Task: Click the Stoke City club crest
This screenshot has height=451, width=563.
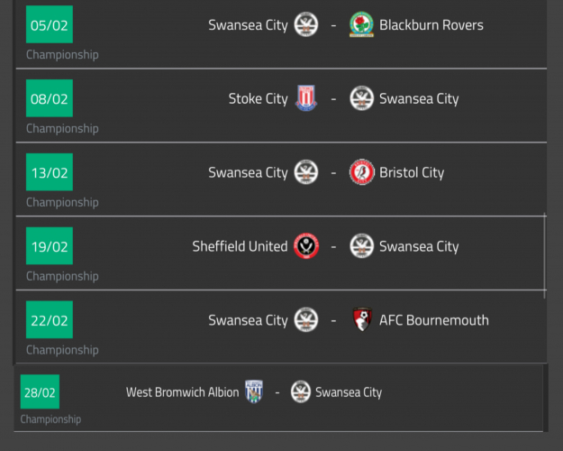Action: [x=306, y=98]
